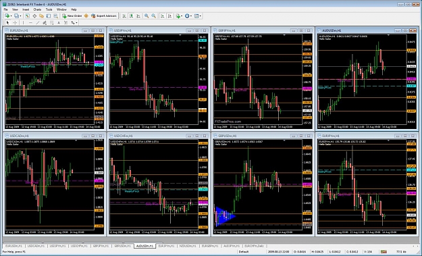Image resolution: width=422 pixels, height=256 pixels.
Task: Click the chart shift marker in USDJPY chart
Action: 180,35
